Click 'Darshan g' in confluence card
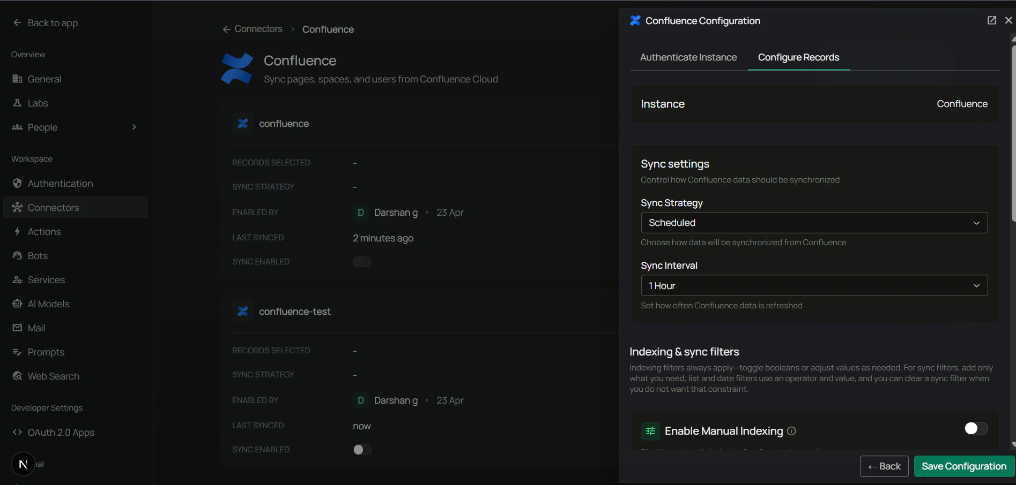1016x485 pixels. coord(396,213)
